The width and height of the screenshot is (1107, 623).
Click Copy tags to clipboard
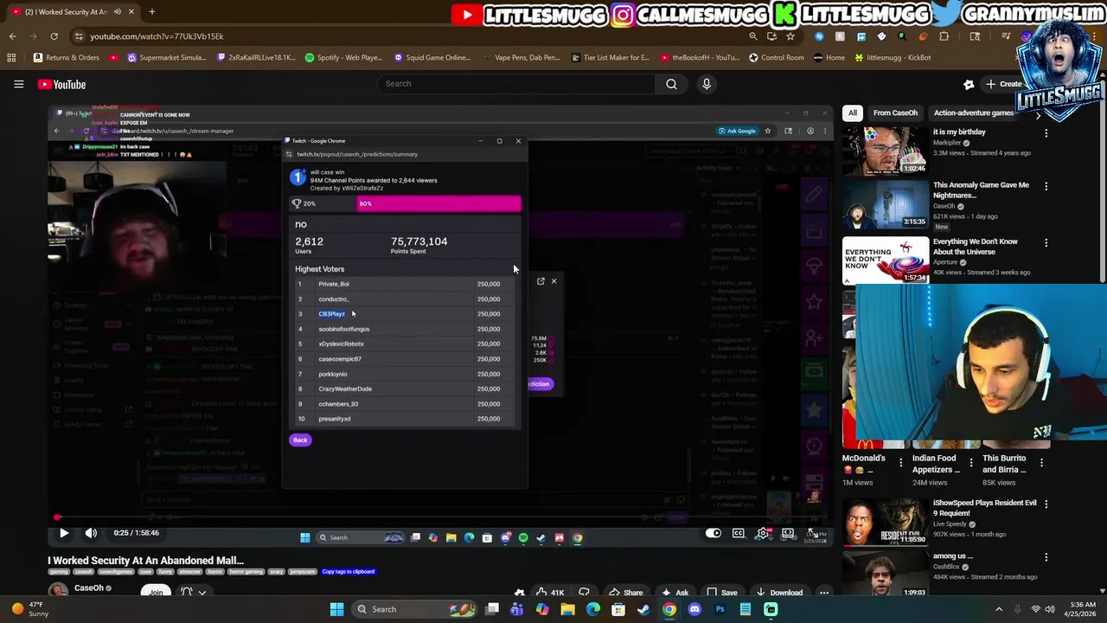tap(349, 572)
